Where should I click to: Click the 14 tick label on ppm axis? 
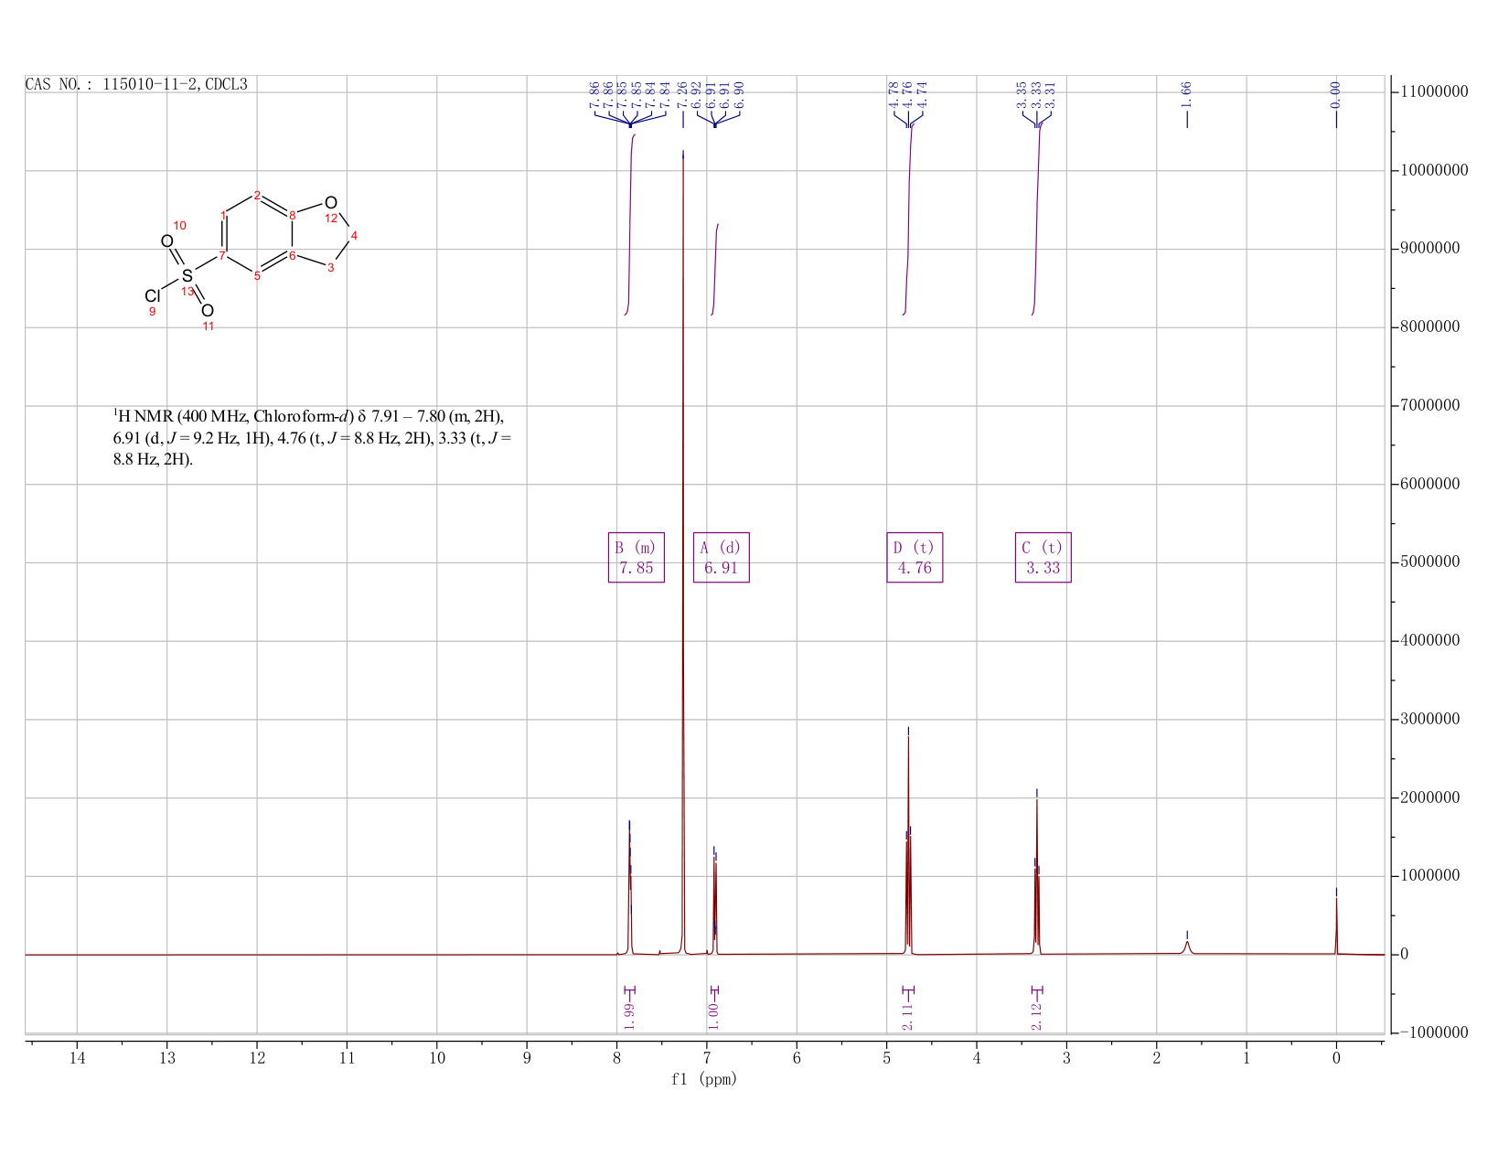[x=77, y=1059]
